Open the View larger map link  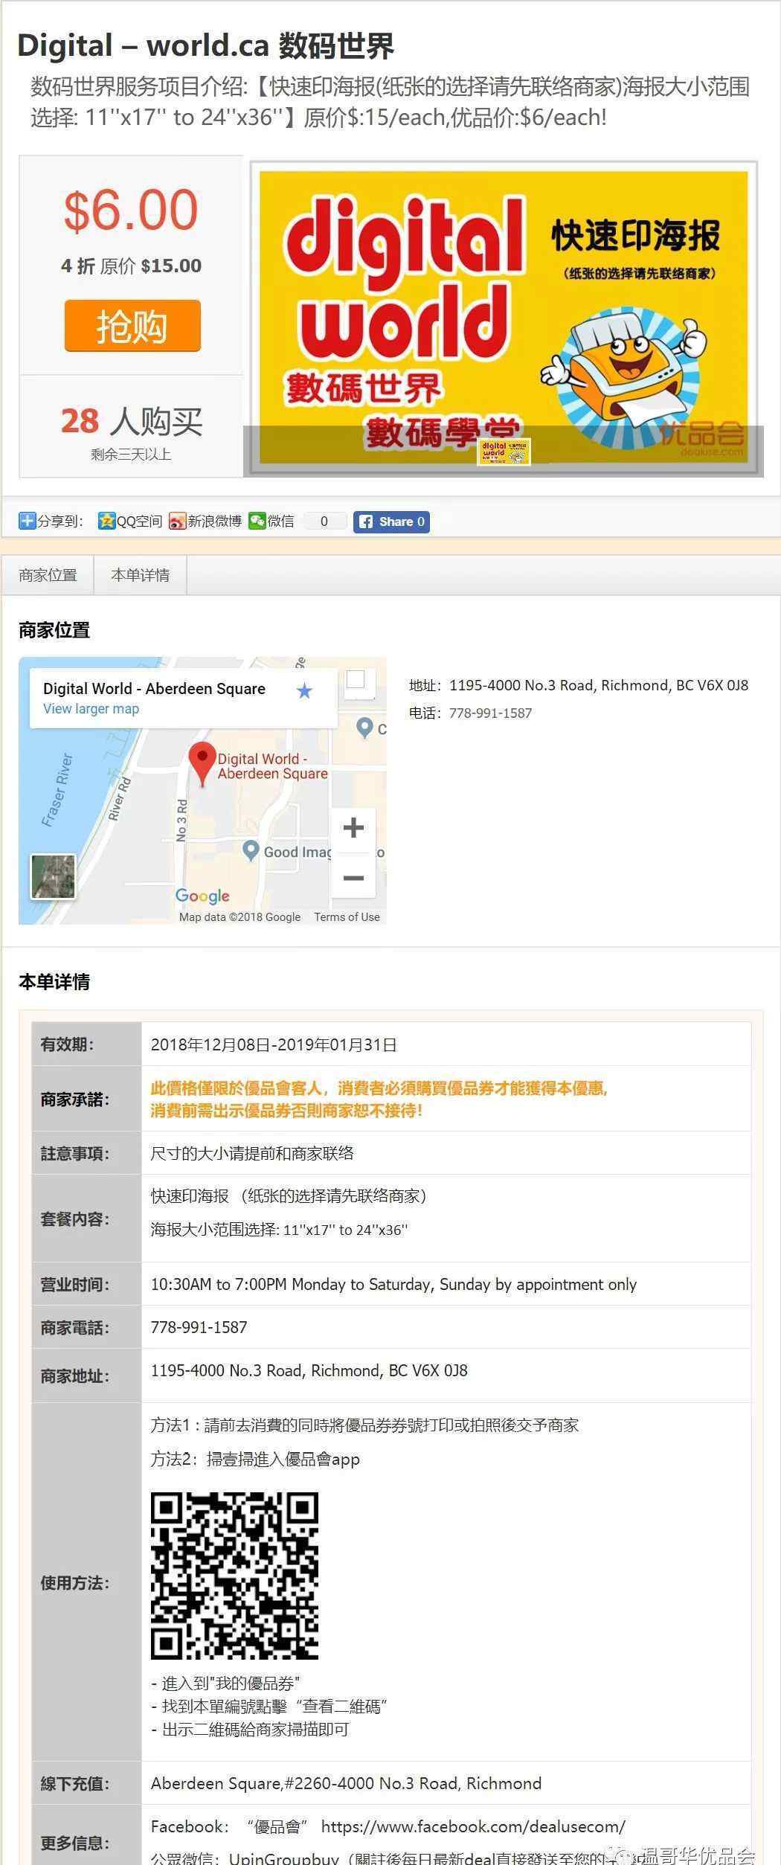tap(91, 709)
